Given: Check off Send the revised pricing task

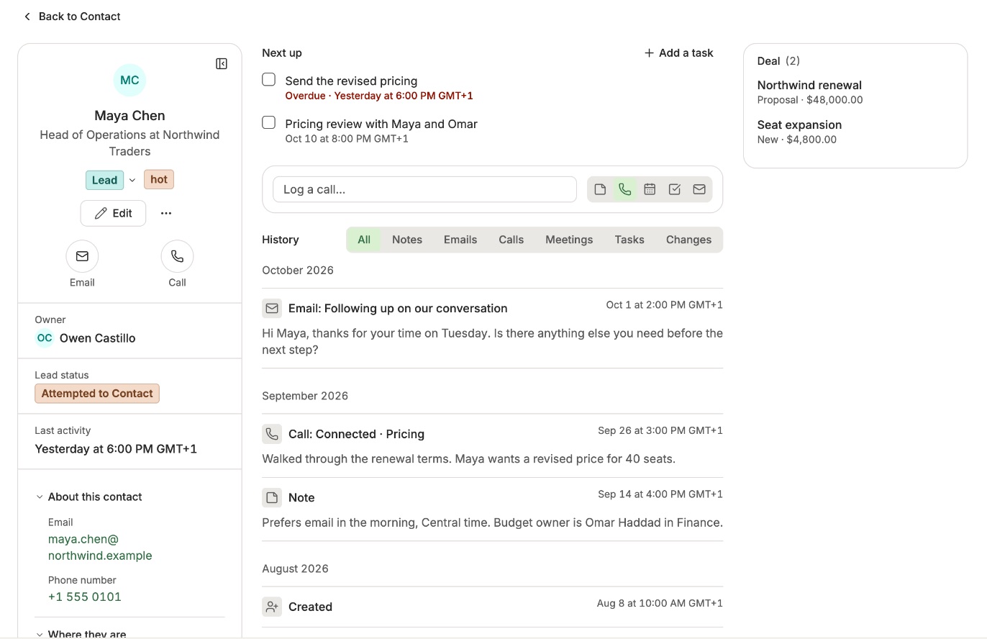Looking at the screenshot, I should pyautogui.click(x=269, y=80).
